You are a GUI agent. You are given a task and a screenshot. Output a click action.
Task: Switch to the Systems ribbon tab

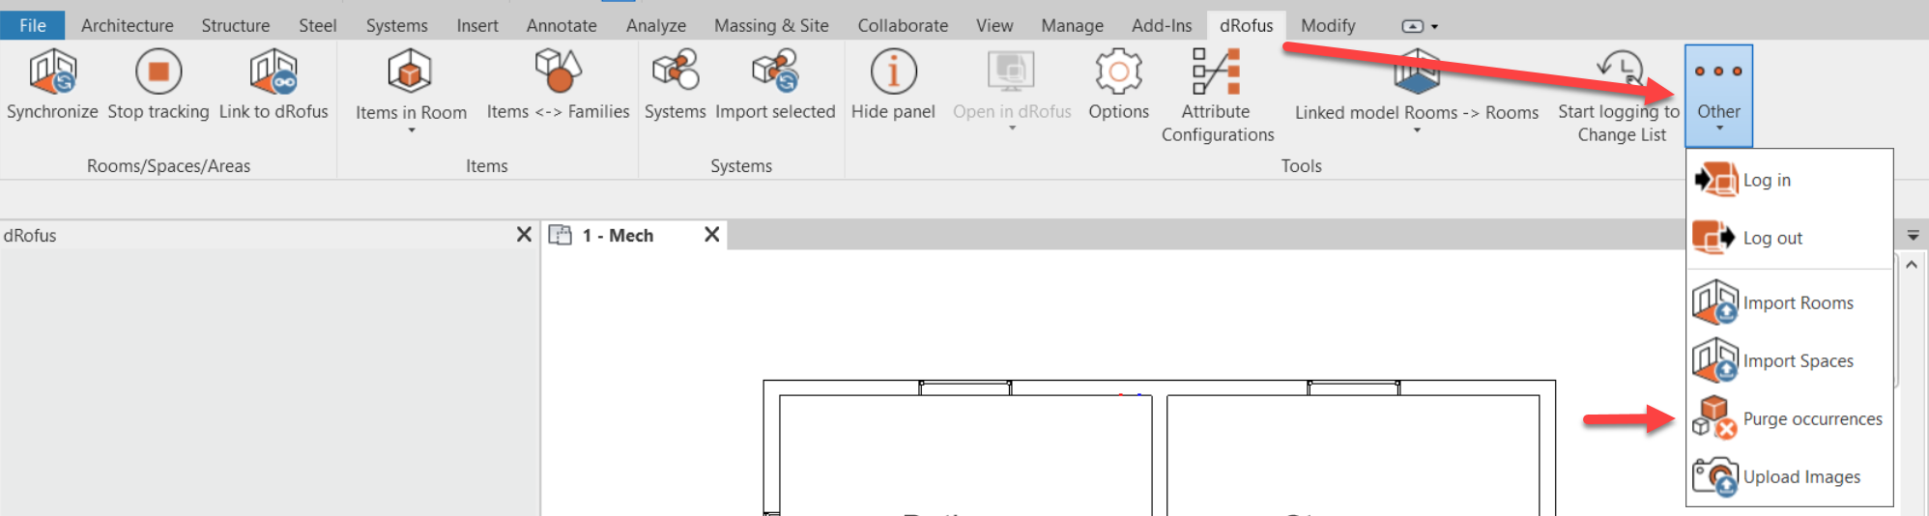[396, 25]
